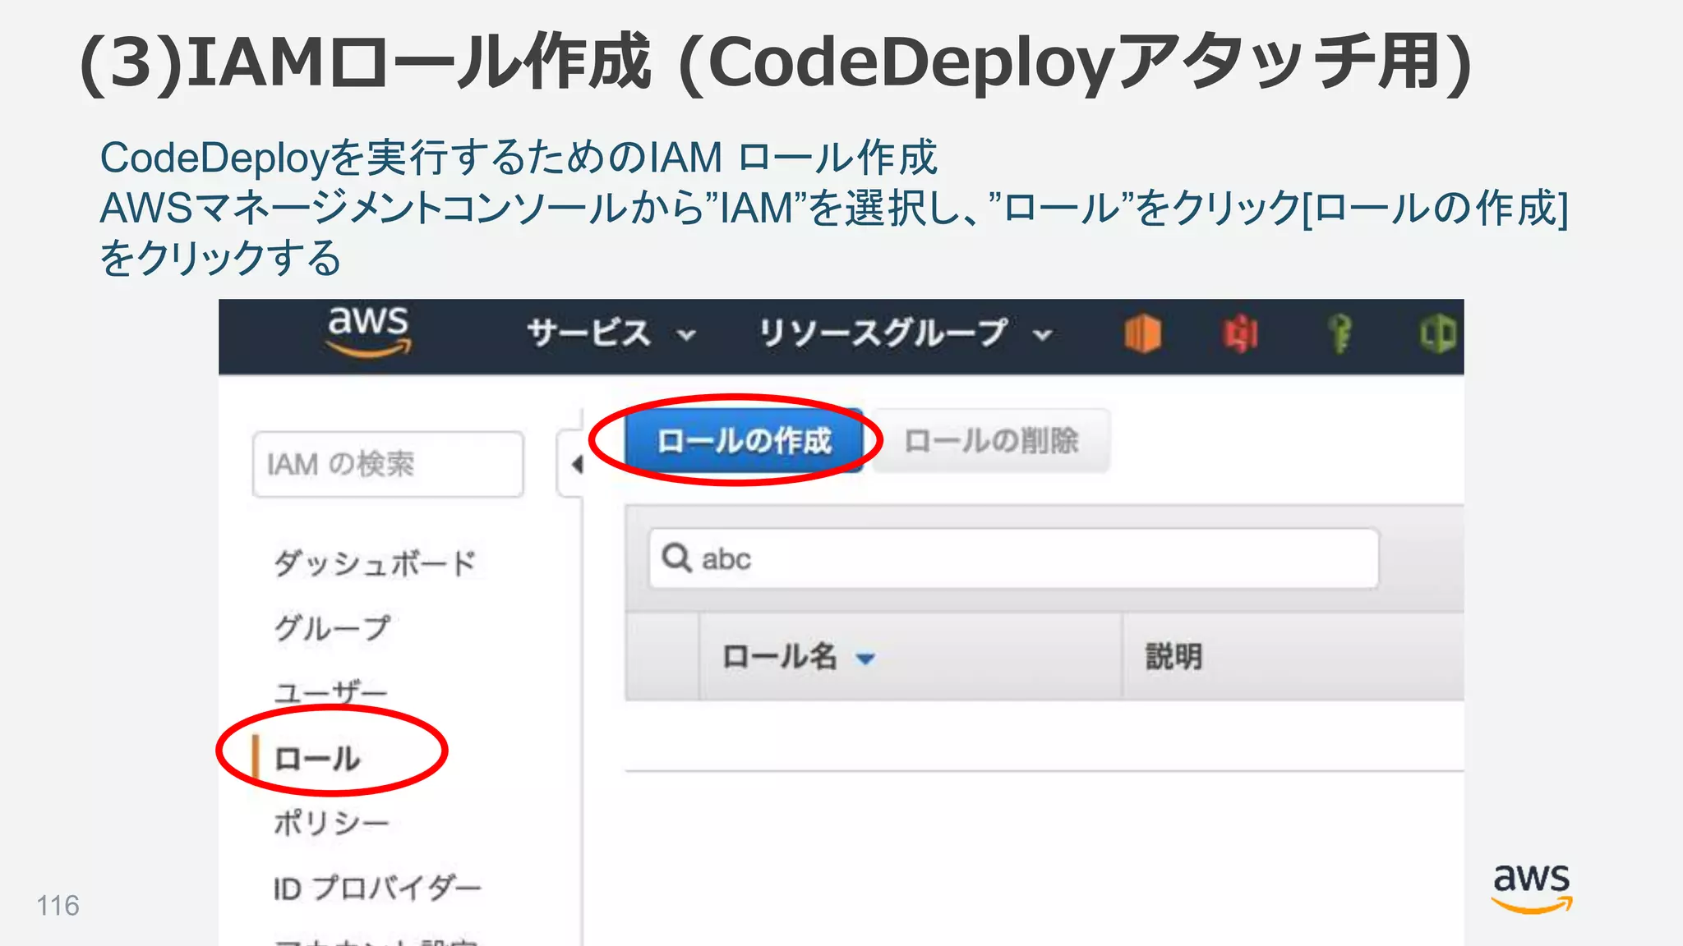Open ユーザー in the sidebar
The image size is (1683, 946).
[330, 692]
